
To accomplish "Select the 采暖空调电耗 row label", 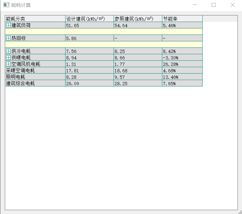I will pyautogui.click(x=20, y=70).
